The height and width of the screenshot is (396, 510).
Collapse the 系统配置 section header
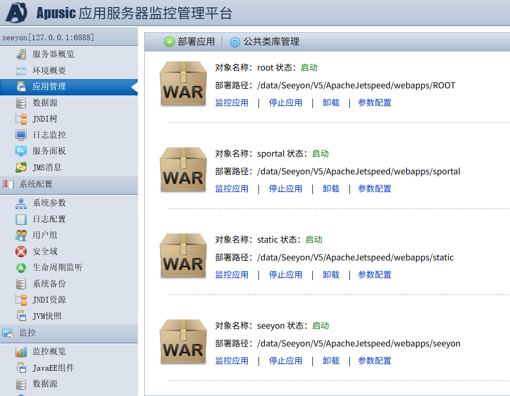coord(69,185)
